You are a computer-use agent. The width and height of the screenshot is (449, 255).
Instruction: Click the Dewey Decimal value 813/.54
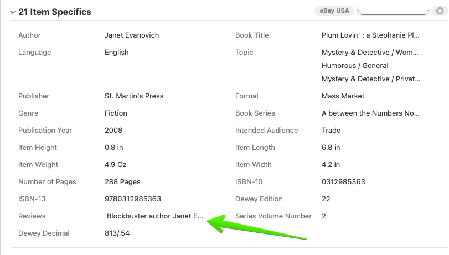(x=117, y=233)
